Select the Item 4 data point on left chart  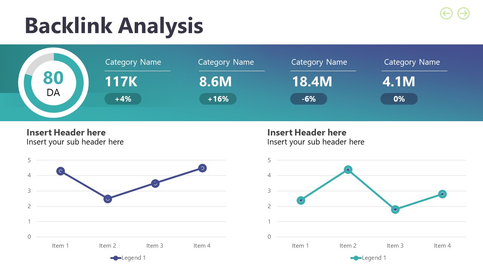point(202,168)
